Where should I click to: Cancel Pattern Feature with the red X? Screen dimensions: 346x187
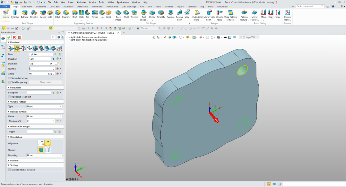click(15, 37)
